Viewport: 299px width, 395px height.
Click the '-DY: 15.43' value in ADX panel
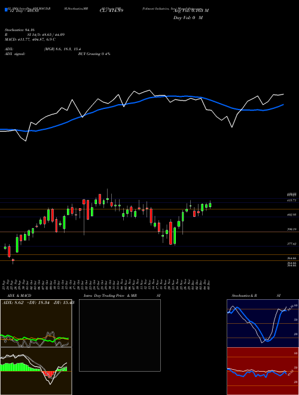63,303
